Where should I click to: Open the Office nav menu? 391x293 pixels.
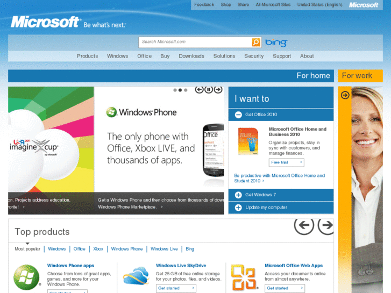click(144, 56)
